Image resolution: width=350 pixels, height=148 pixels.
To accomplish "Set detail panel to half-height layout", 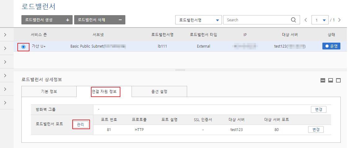I will tap(330, 80).
